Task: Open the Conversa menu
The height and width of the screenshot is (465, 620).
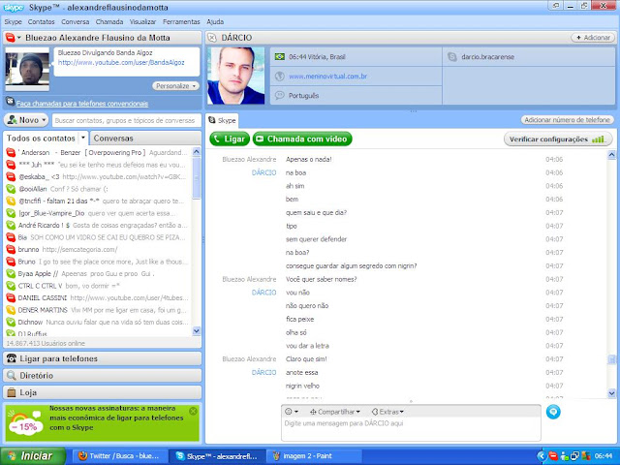Action: click(x=76, y=21)
